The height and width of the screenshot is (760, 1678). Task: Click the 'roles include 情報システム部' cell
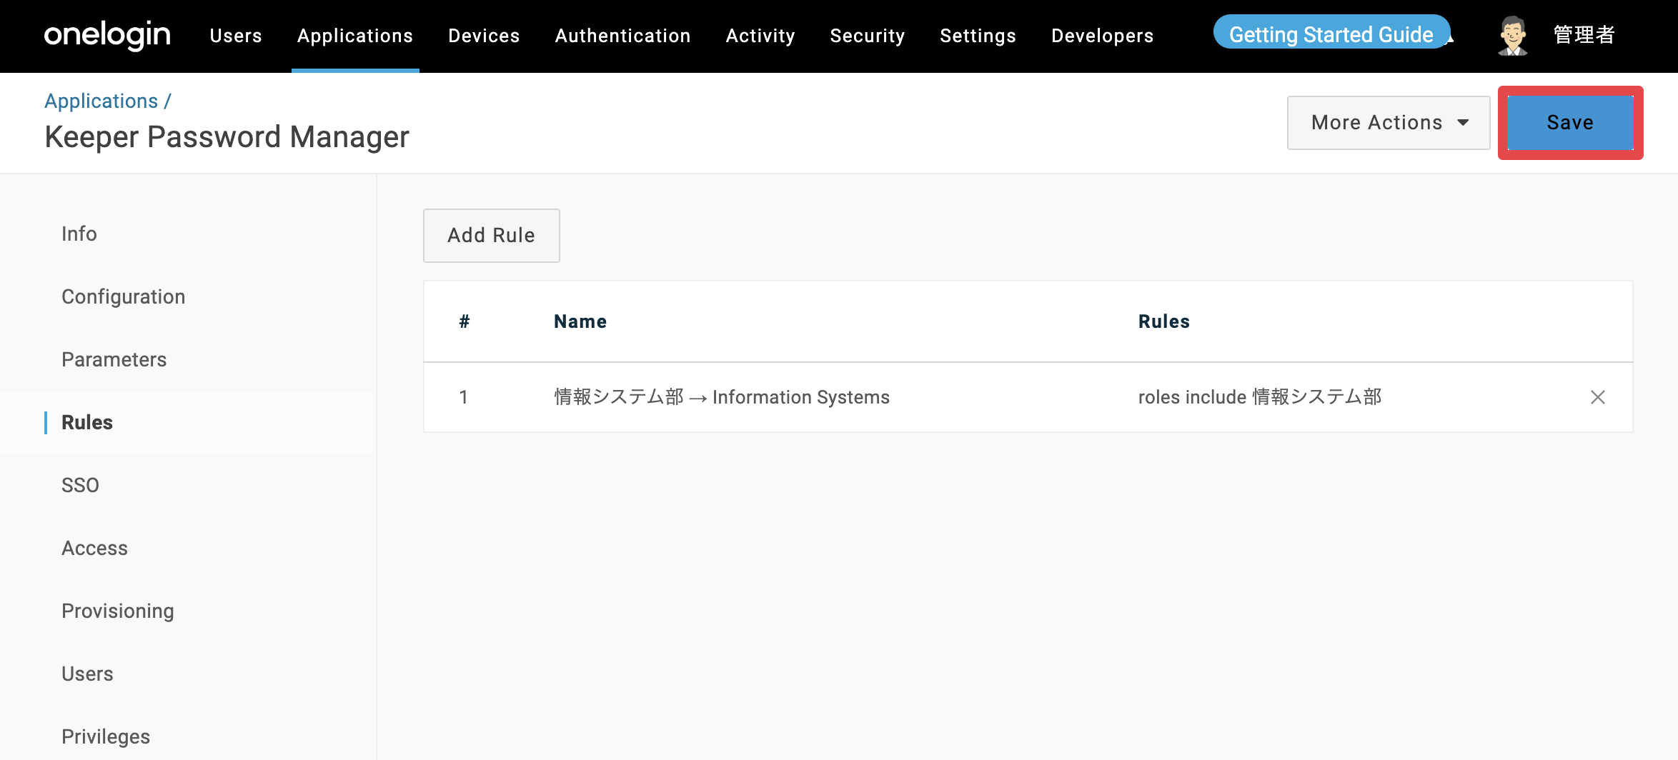(1260, 397)
